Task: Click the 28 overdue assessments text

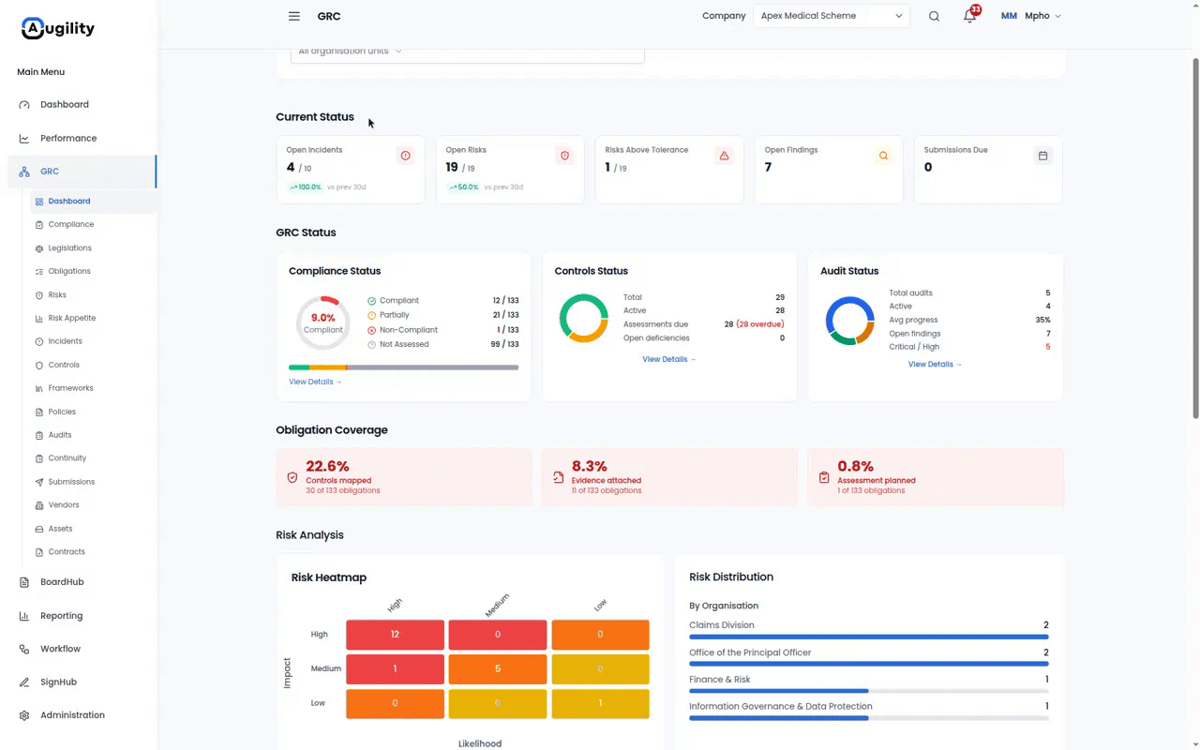Action: [760, 324]
